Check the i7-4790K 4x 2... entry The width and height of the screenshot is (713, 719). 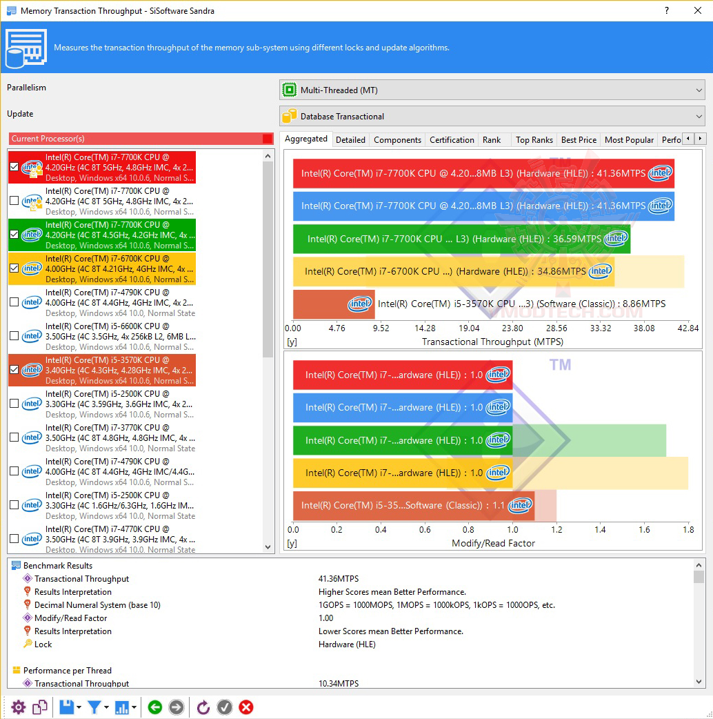click(14, 302)
